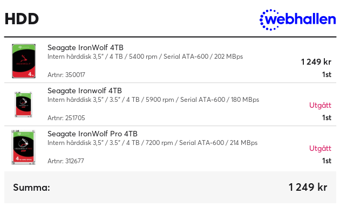Click the Webhallen logo
This screenshot has width=340, height=208.
(x=298, y=20)
